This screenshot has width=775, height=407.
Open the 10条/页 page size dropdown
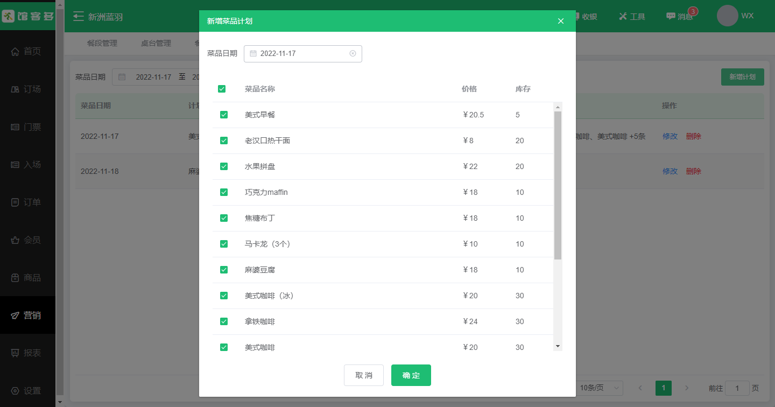(x=600, y=388)
